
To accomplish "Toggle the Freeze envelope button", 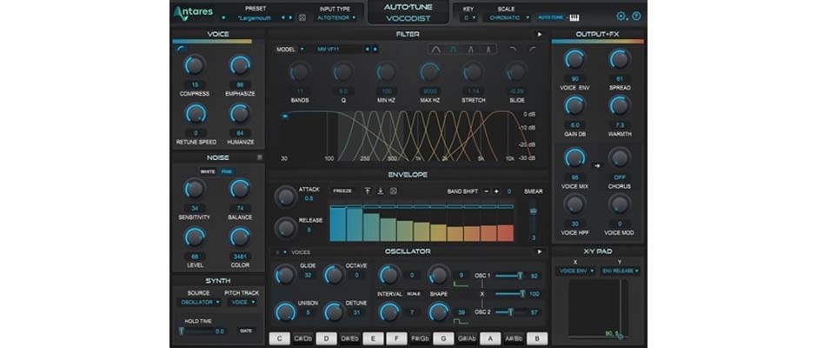I will [x=342, y=191].
